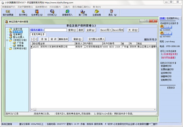
Task: Select 默认出票人 in the group tree
Action: tap(19, 37)
